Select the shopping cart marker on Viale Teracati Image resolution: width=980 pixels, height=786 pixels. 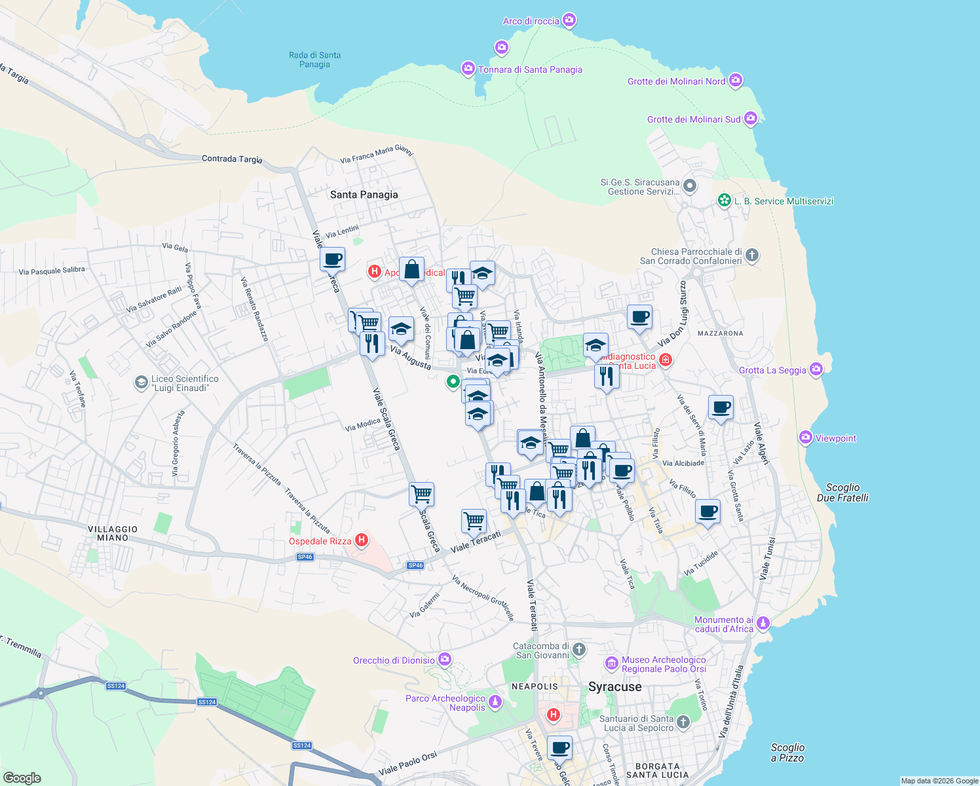(x=474, y=519)
